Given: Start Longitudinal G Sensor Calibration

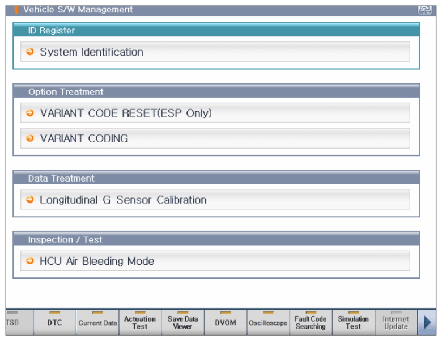Looking at the screenshot, I should (x=215, y=200).
